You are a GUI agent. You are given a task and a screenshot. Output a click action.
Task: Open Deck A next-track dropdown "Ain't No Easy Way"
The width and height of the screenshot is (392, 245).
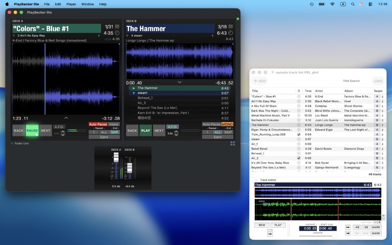[x=56, y=36]
